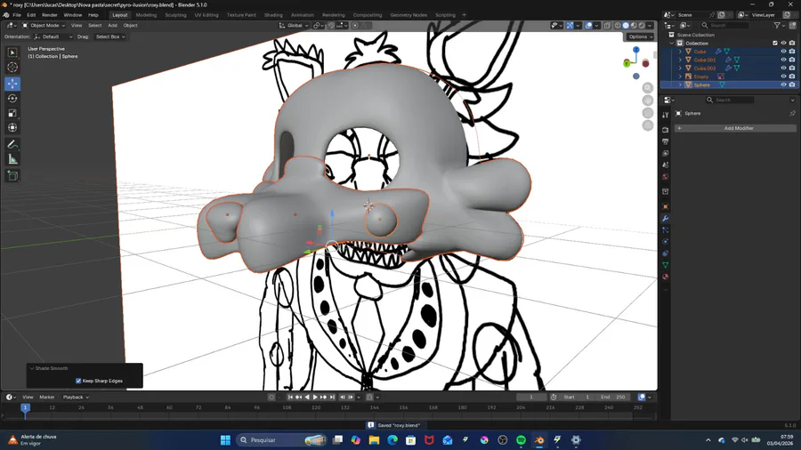Image resolution: width=801 pixels, height=450 pixels.
Task: Toggle viewport overlays button
Action: pyautogui.click(x=588, y=26)
